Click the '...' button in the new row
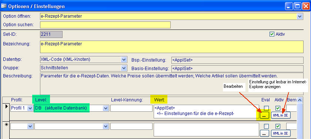 coord(264,133)
